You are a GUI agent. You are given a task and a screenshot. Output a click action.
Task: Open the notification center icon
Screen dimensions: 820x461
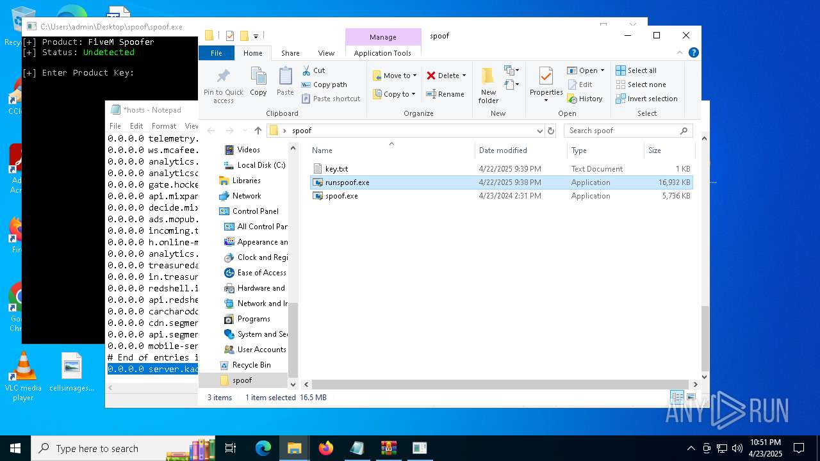coord(799,448)
